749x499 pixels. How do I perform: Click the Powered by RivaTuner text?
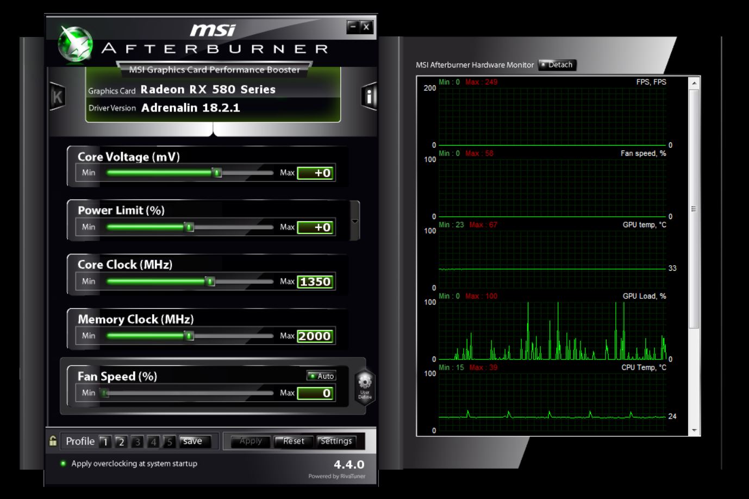(337, 476)
